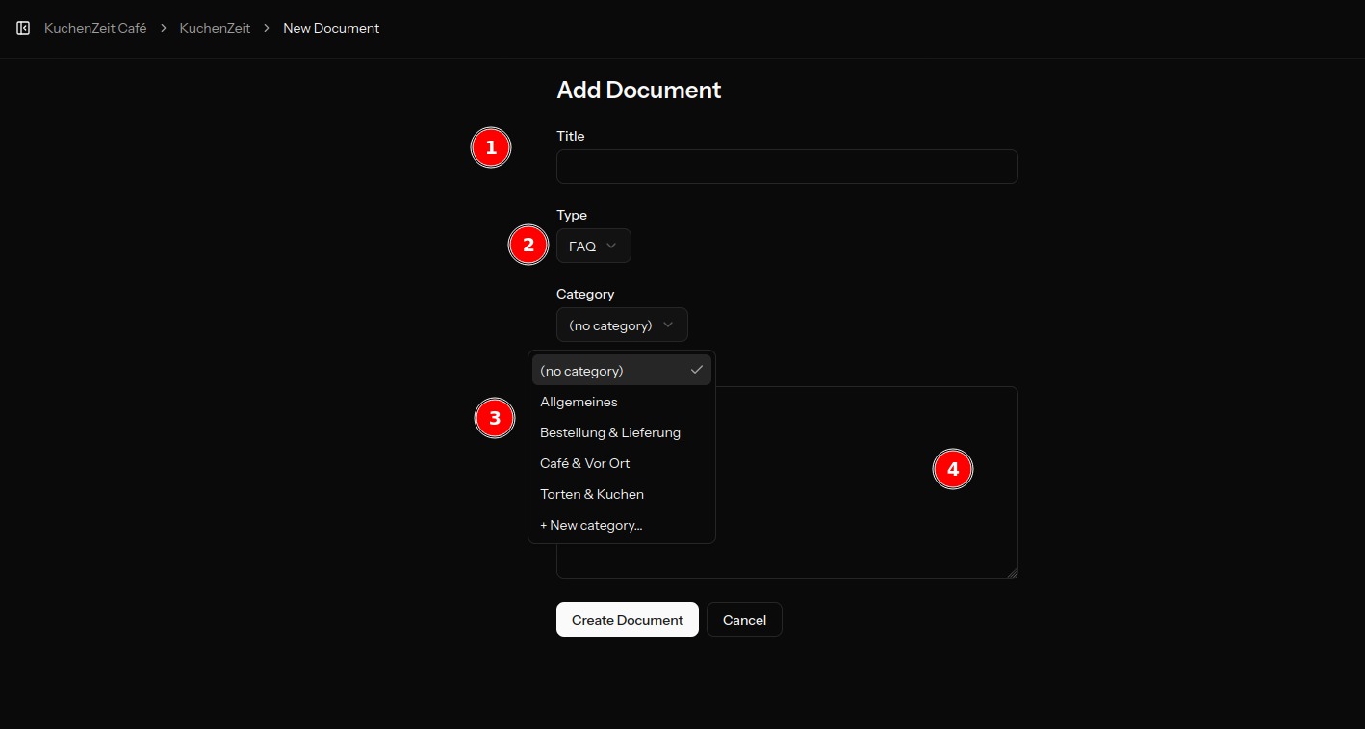The width and height of the screenshot is (1365, 729).
Task: Open KuchenZeit Café breadcrumb link
Action: 95,28
